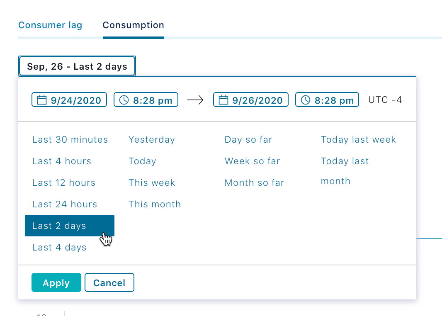Image resolution: width=442 pixels, height=316 pixels.
Task: Cancel the date range selection
Action: 109,282
